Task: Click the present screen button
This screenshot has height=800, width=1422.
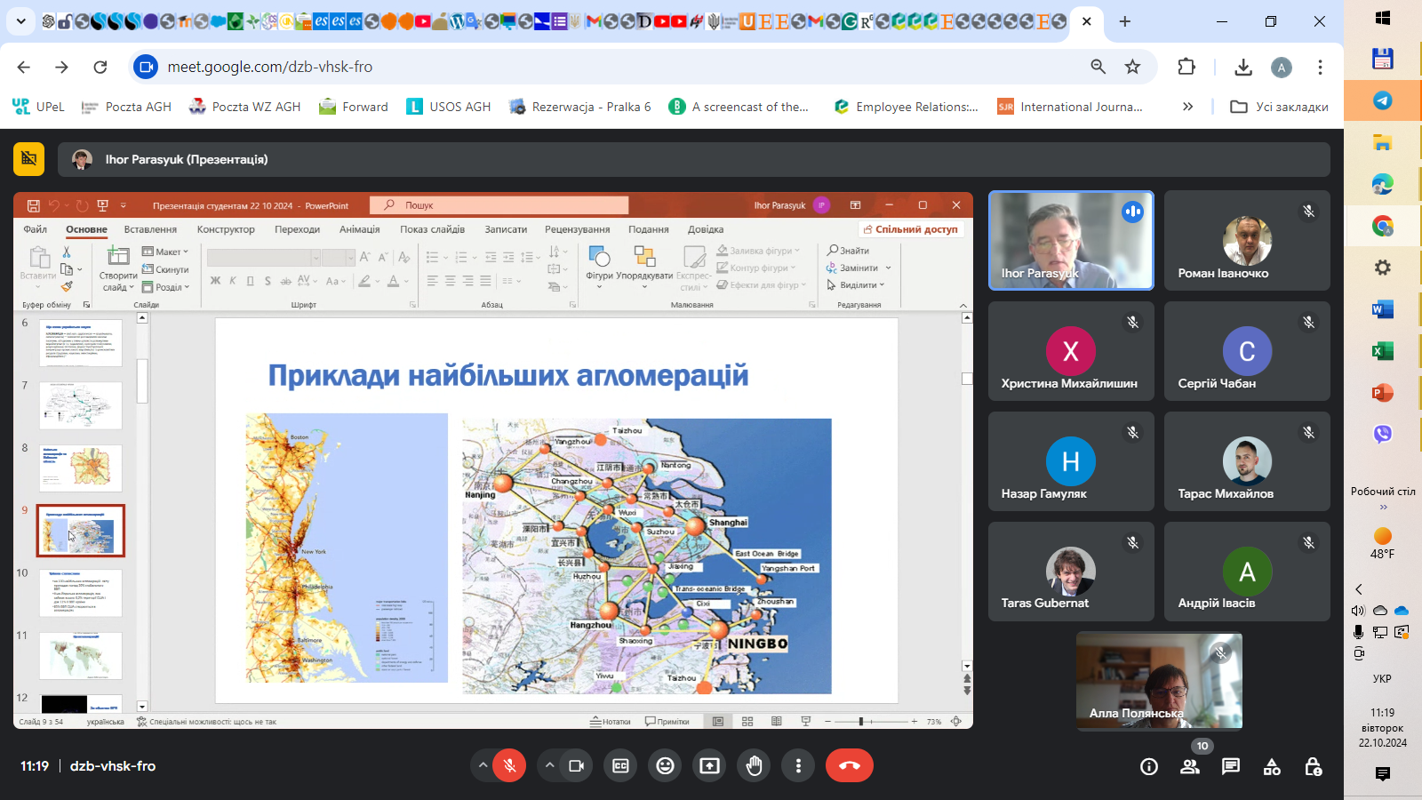Action: pyautogui.click(x=709, y=765)
